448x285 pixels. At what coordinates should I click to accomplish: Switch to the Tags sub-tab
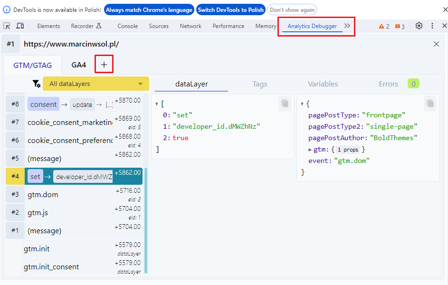(x=260, y=84)
